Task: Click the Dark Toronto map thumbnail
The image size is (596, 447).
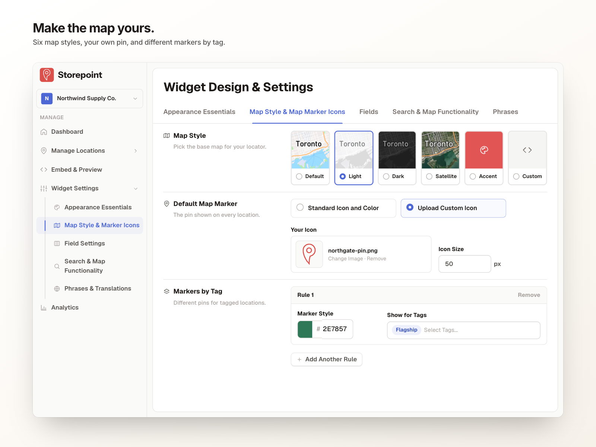Action: pos(397,150)
